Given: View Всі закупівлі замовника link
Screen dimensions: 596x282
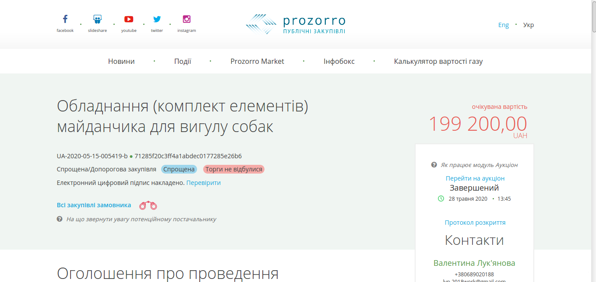Looking at the screenshot, I should click(x=94, y=205).
